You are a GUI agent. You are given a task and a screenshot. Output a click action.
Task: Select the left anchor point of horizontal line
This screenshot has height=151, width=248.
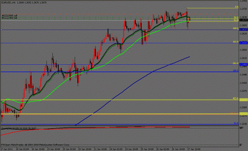pos(1,30)
